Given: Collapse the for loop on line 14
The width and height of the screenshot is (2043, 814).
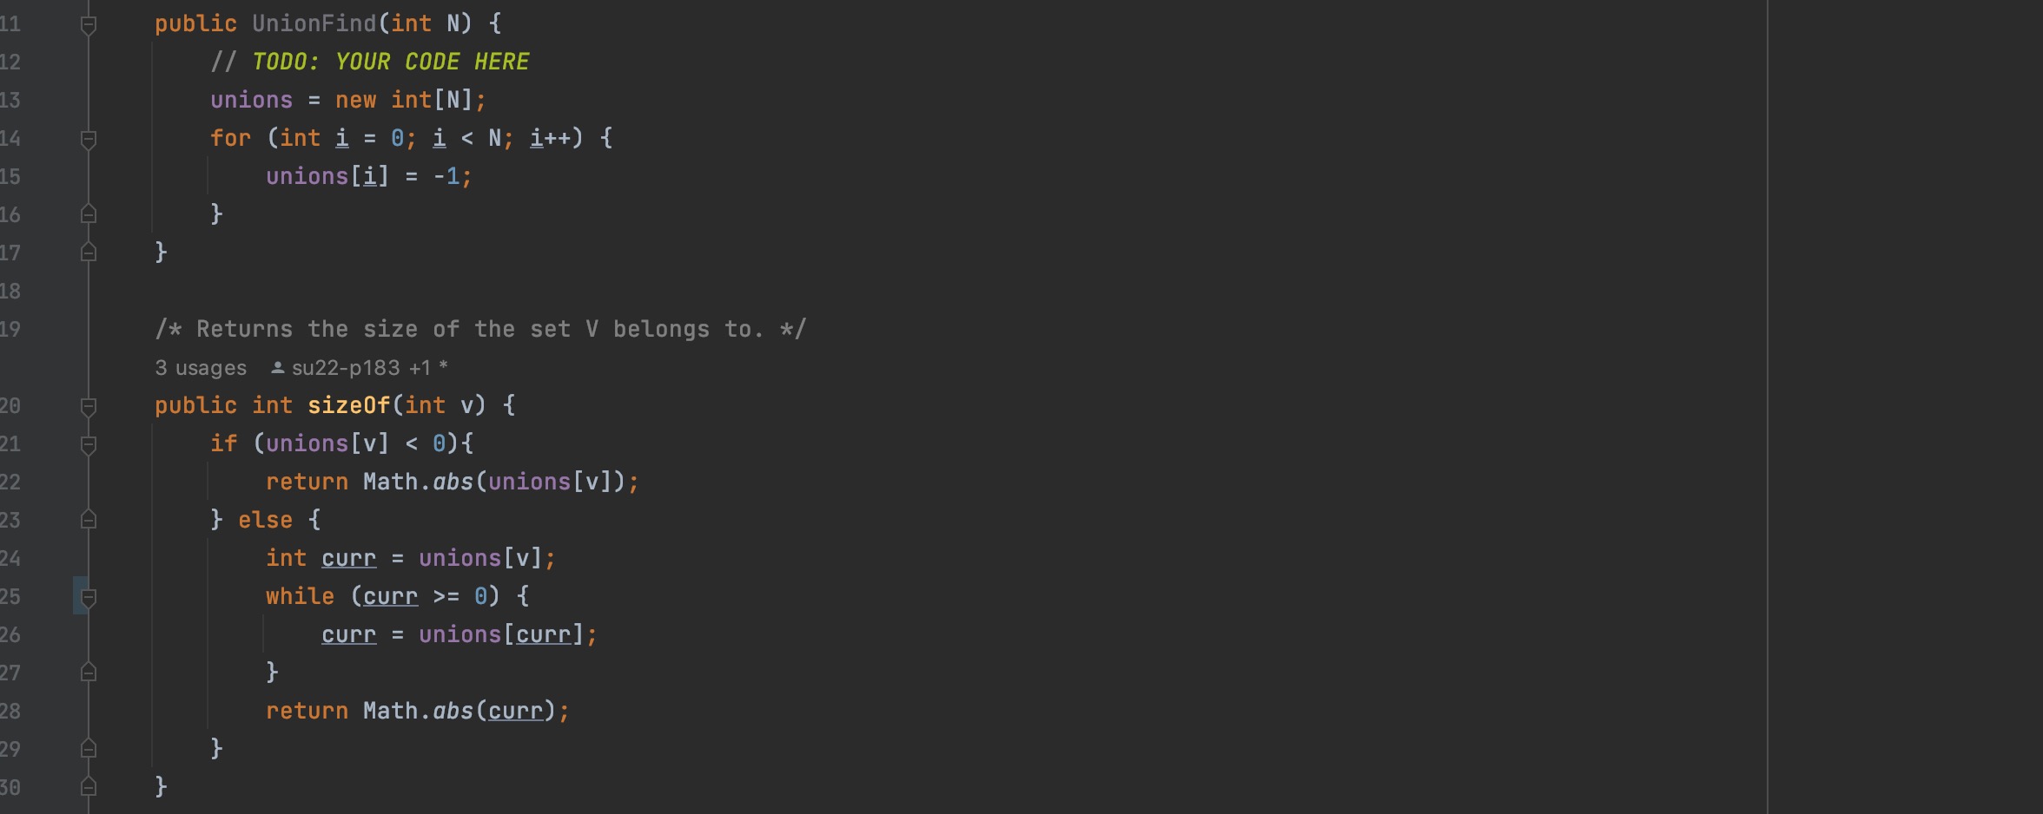Looking at the screenshot, I should 88,139.
